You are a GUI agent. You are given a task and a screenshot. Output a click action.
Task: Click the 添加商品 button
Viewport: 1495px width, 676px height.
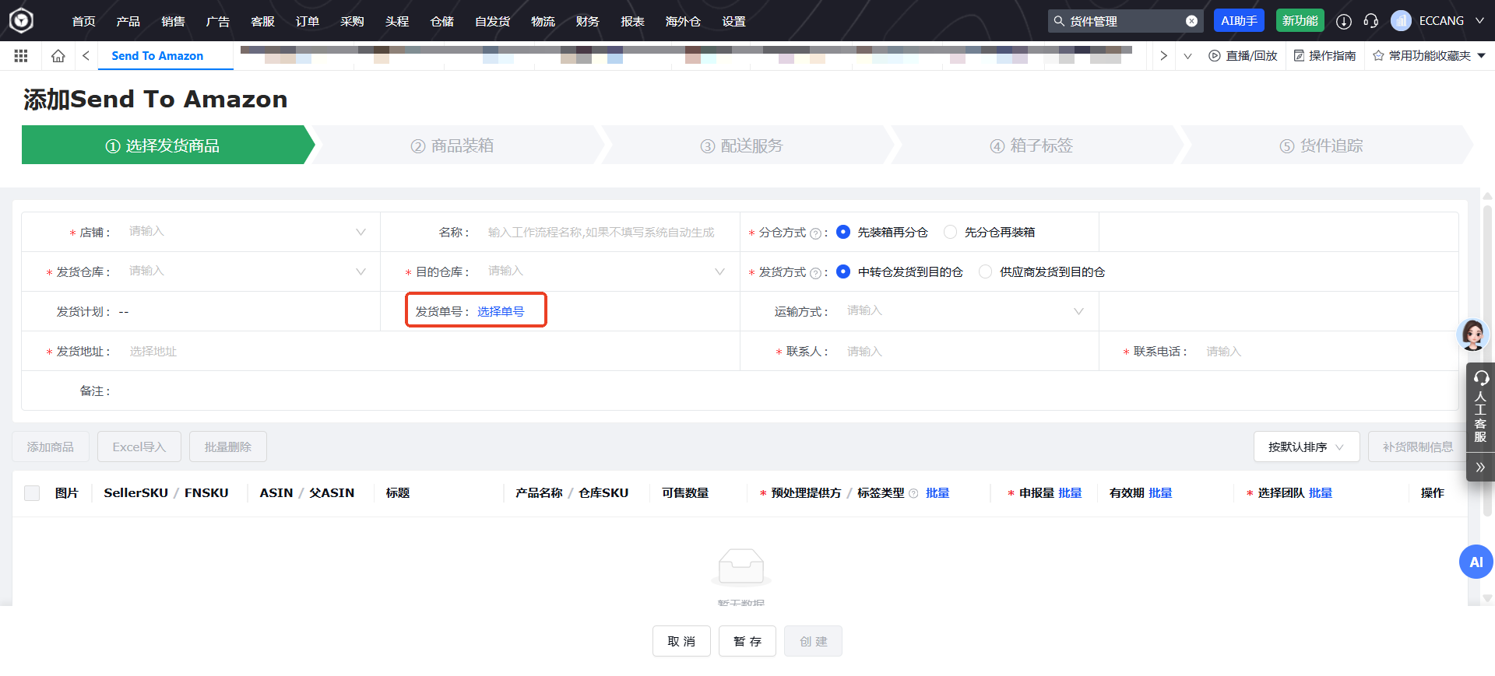51,447
